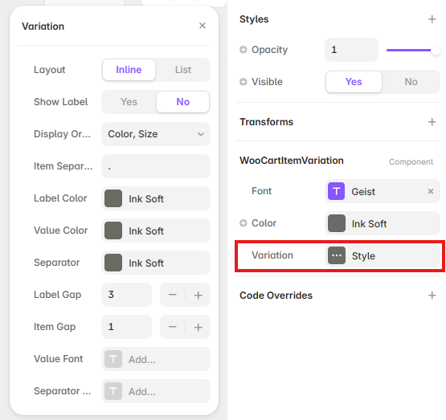This screenshot has height=420, width=446.
Task: Add a new style with Styles plus
Action: click(x=432, y=19)
